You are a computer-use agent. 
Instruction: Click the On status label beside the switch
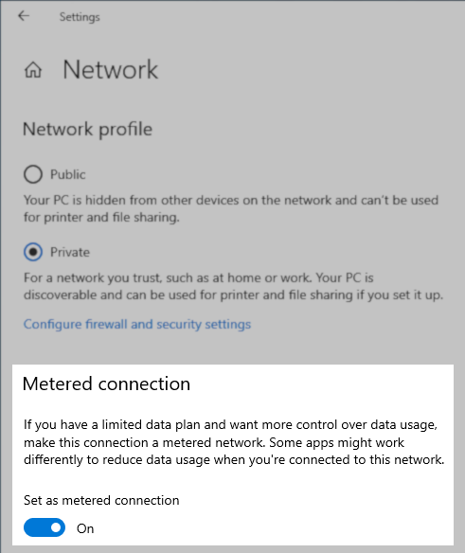(x=85, y=528)
